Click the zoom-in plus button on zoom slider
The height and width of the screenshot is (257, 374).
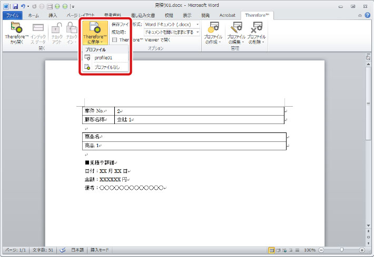point(362,250)
